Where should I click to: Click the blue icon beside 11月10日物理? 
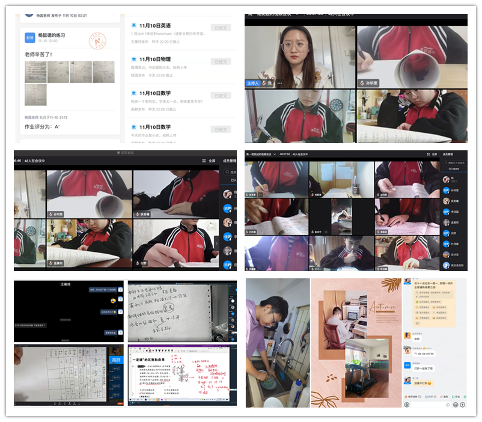133,60
